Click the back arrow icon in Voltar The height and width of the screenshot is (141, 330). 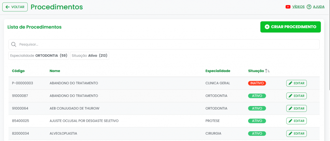(x=8, y=7)
